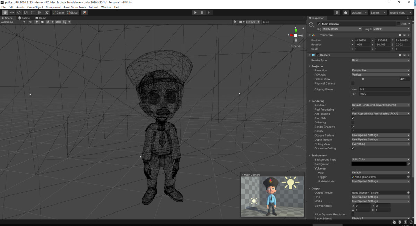The image size is (416, 226).
Task: Open the Layers dropdown
Action: [x=378, y=12]
